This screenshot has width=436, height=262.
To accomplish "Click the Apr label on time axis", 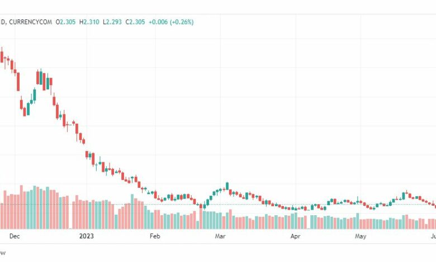I will pos(295,236).
